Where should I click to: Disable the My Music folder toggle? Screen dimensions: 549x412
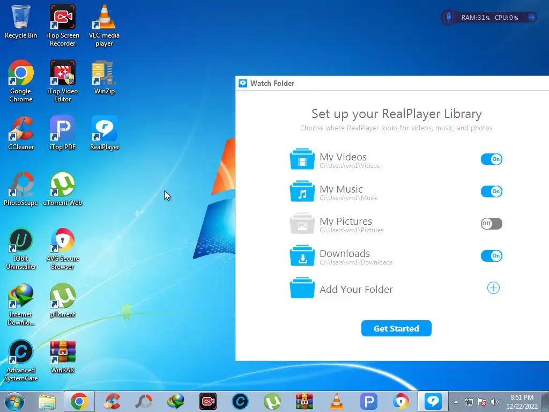491,192
